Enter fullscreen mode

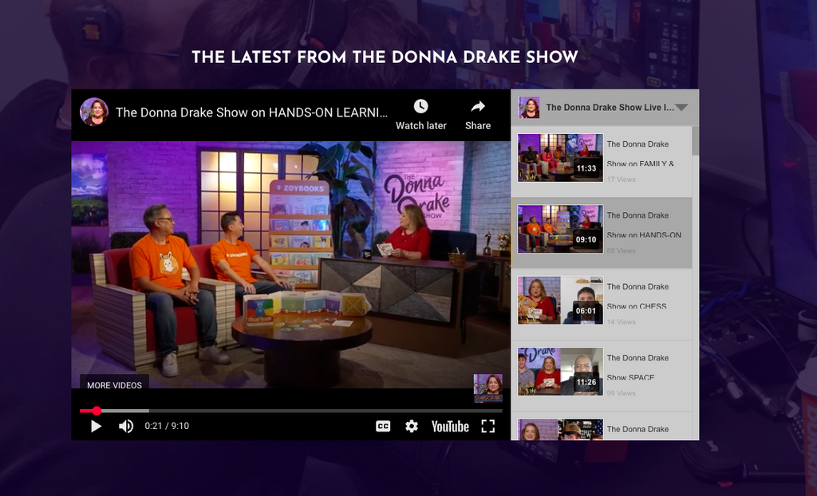coord(488,426)
